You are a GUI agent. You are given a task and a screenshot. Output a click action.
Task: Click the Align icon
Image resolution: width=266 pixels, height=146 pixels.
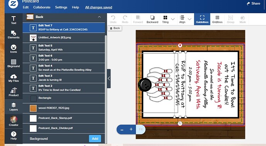point(182,19)
